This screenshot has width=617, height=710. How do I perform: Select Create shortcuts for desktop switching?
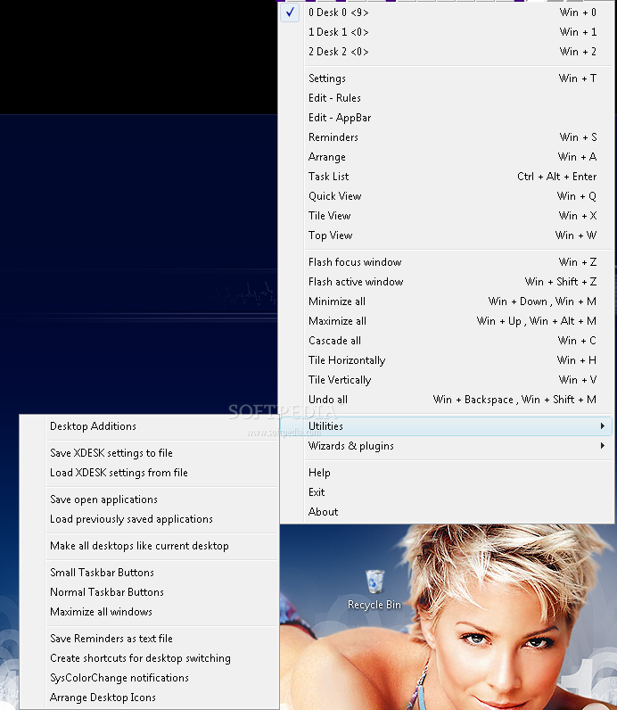tap(149, 658)
